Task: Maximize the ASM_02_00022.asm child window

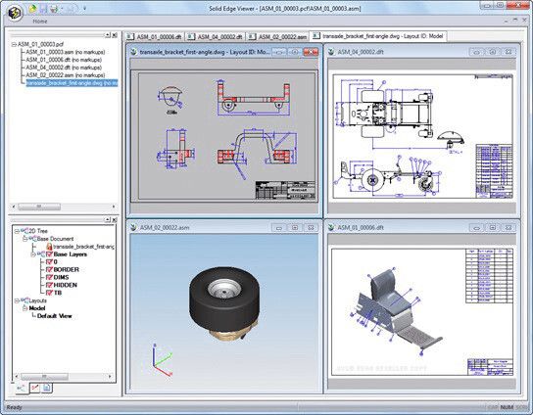Action: pos(295,227)
